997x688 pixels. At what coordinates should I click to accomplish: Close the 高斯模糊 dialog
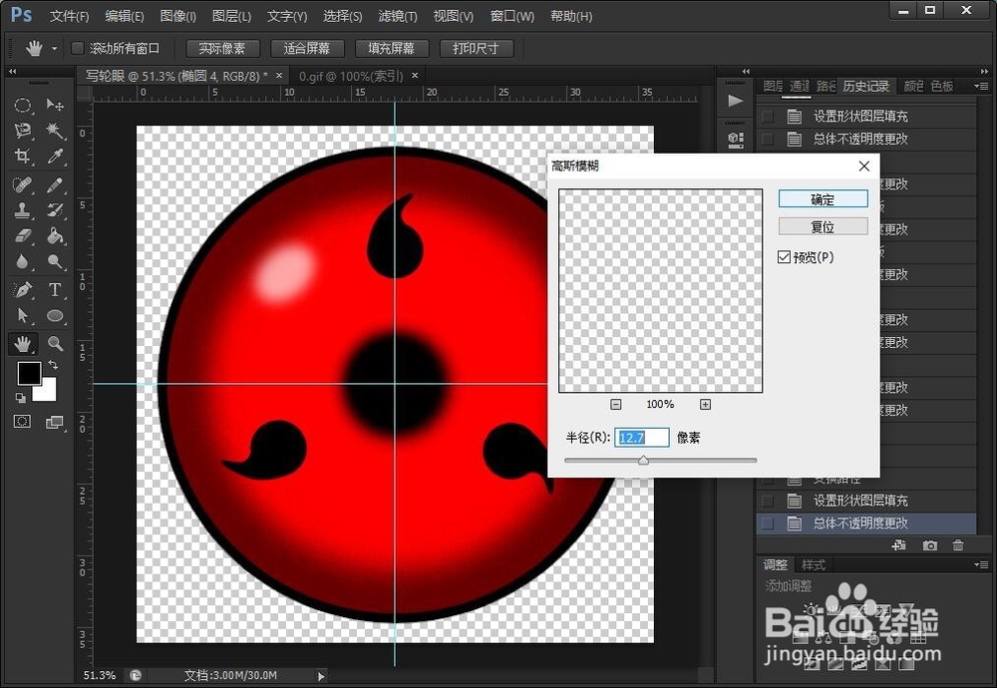(x=864, y=166)
